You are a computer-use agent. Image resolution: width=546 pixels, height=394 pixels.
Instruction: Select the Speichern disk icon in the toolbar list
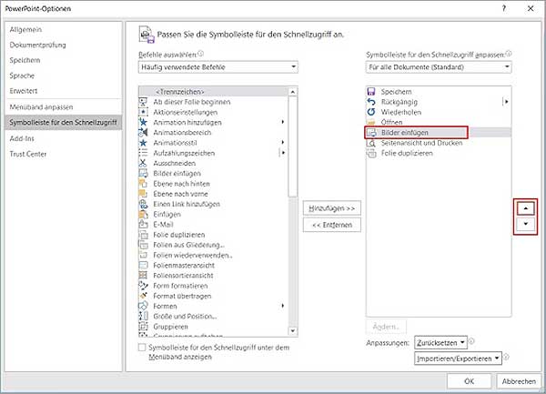(371, 92)
